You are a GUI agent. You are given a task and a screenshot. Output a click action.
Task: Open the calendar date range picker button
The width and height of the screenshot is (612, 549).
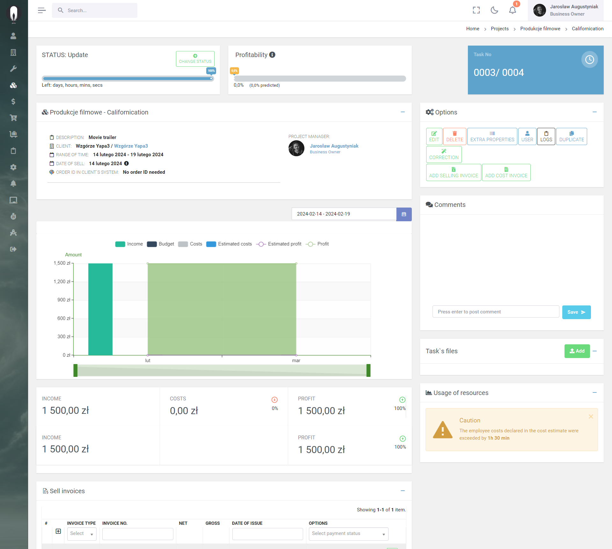click(404, 214)
